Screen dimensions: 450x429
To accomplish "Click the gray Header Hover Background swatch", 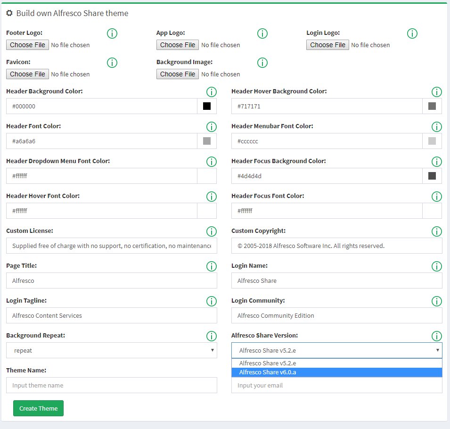I will tap(432, 106).
